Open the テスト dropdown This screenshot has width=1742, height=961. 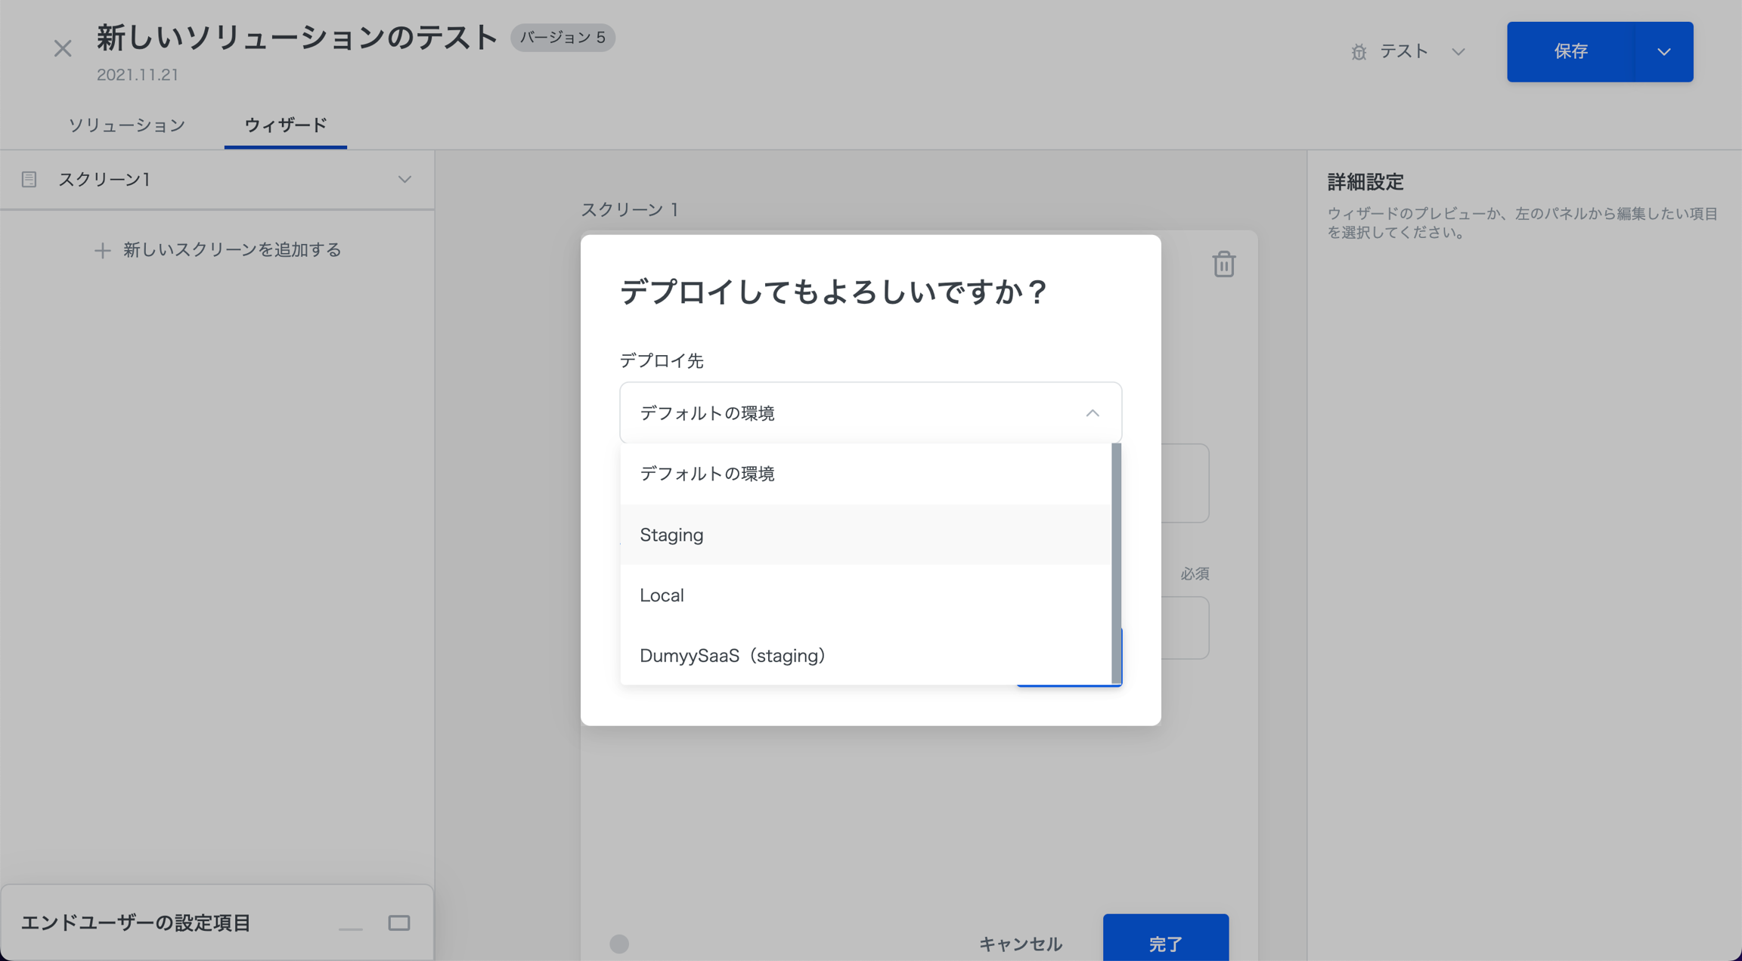point(1458,52)
